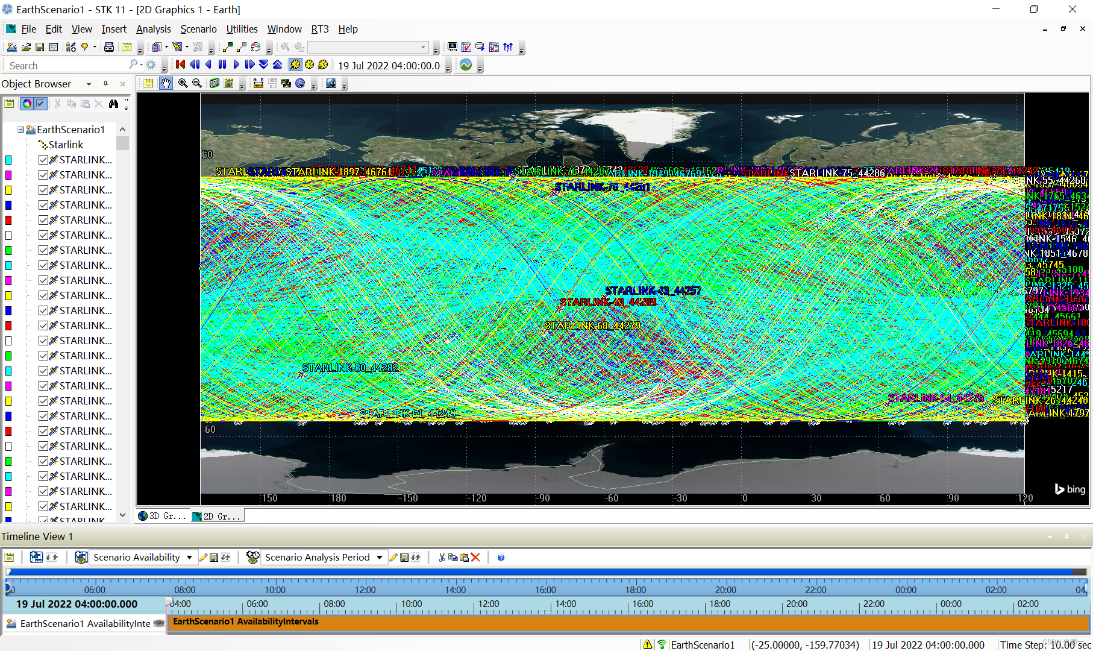Screen dimensions: 1093x651
Task: Activate the grab hand pan tool
Action: [x=166, y=84]
